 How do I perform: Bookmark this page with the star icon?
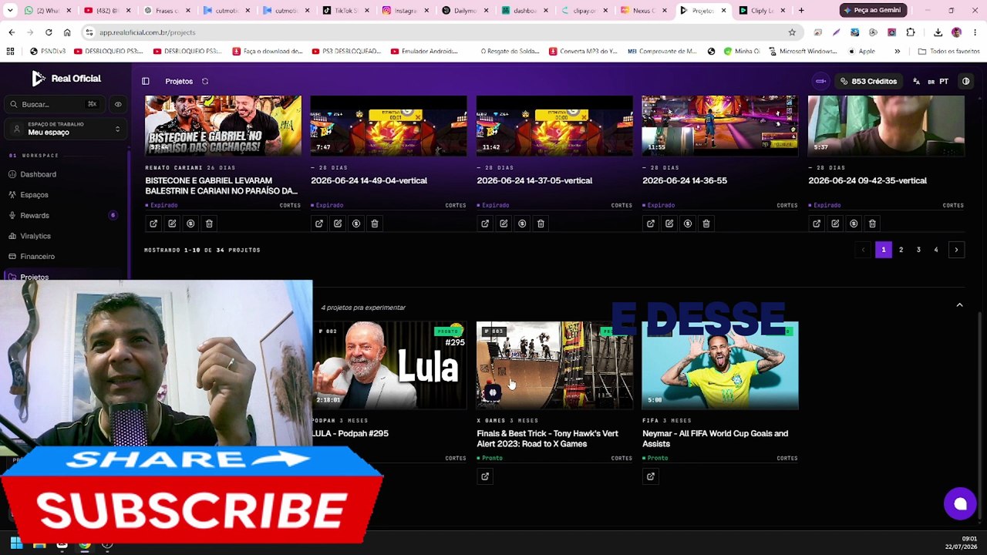click(792, 32)
